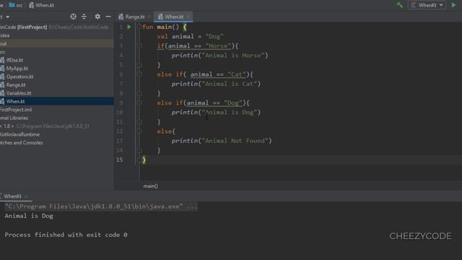Viewport: 462px width, 260px height.
Task: Close the WhenKt run console tab
Action: click(x=26, y=196)
